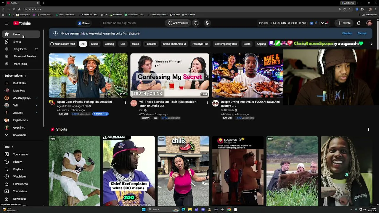Open File Explorer from the taskbar
The width and height of the screenshot is (379, 213).
coord(190,209)
